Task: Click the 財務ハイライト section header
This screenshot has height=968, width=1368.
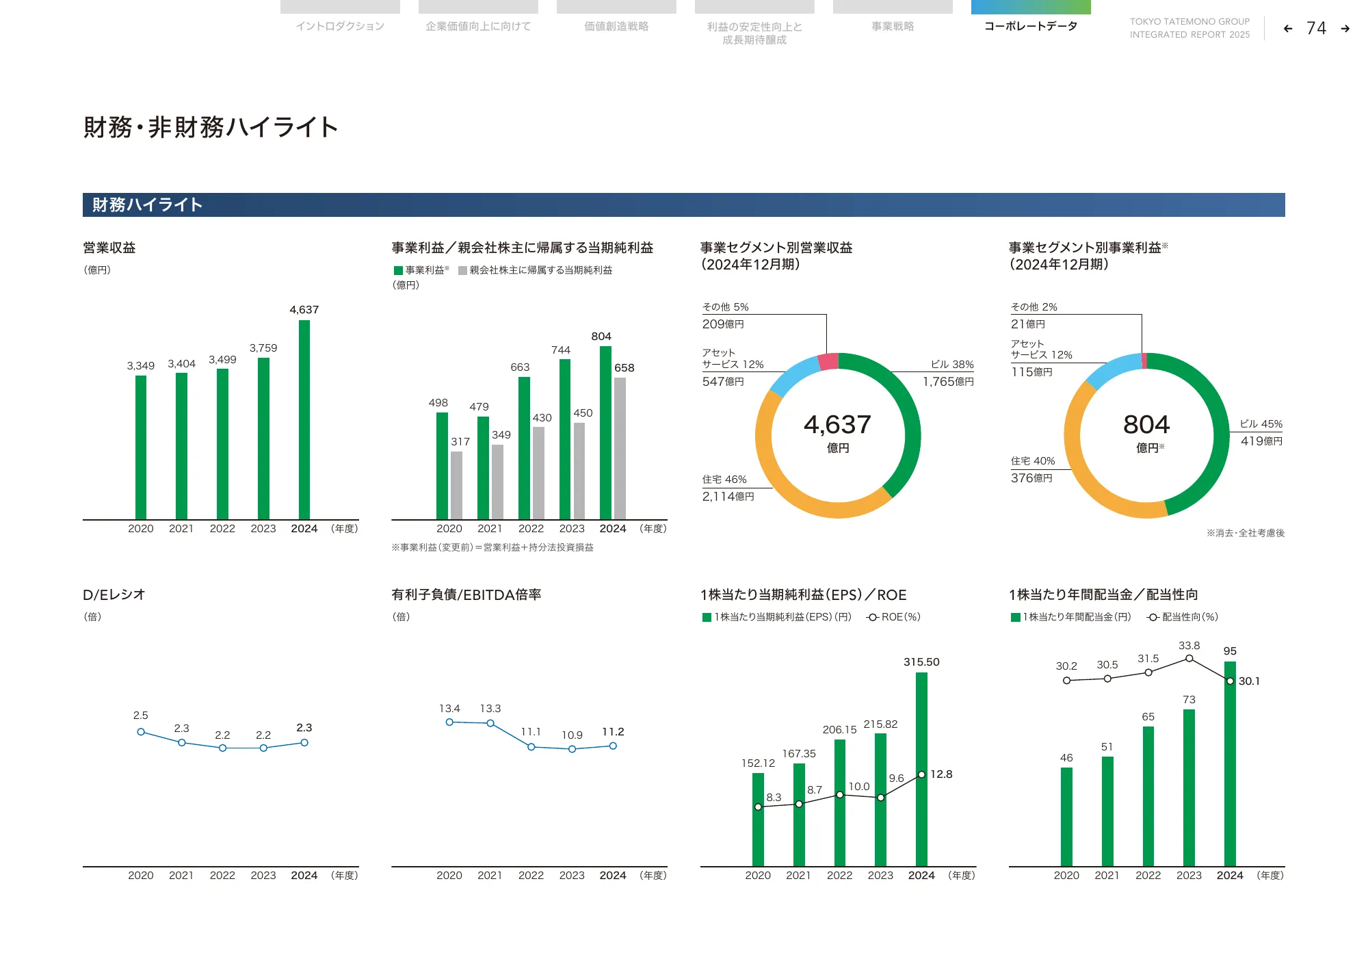Action: click(147, 205)
